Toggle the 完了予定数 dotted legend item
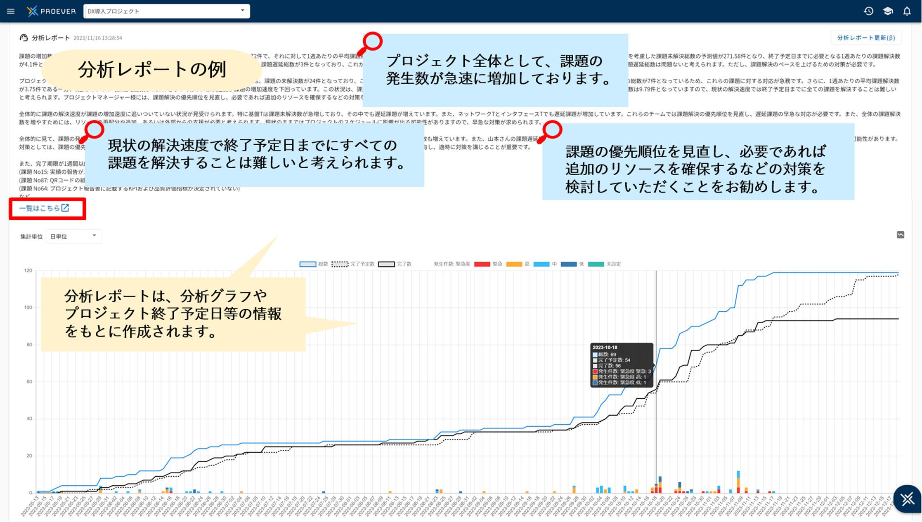The width and height of the screenshot is (922, 522). click(x=340, y=264)
